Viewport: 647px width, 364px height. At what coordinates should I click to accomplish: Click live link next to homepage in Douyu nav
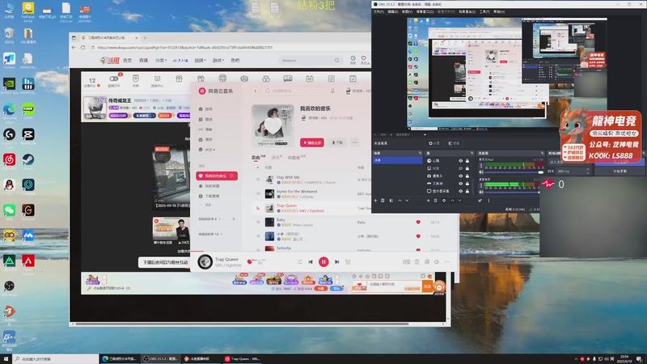[x=143, y=60]
